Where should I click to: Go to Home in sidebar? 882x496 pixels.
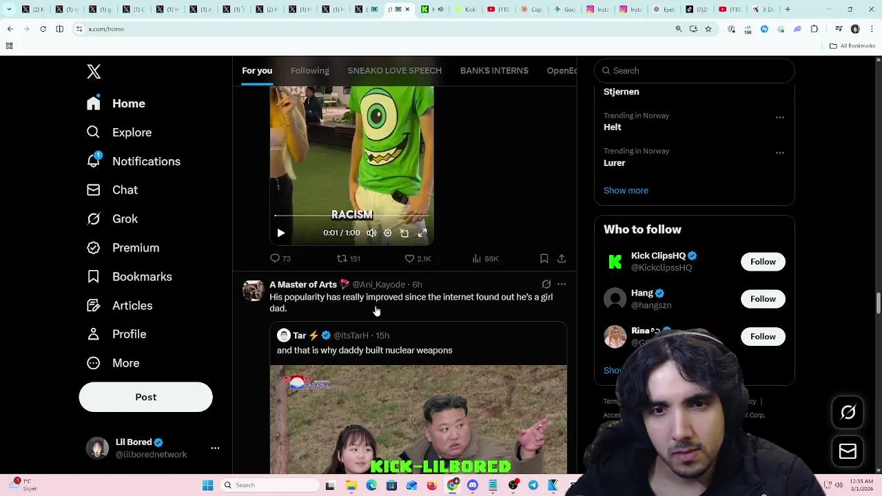pos(116,103)
